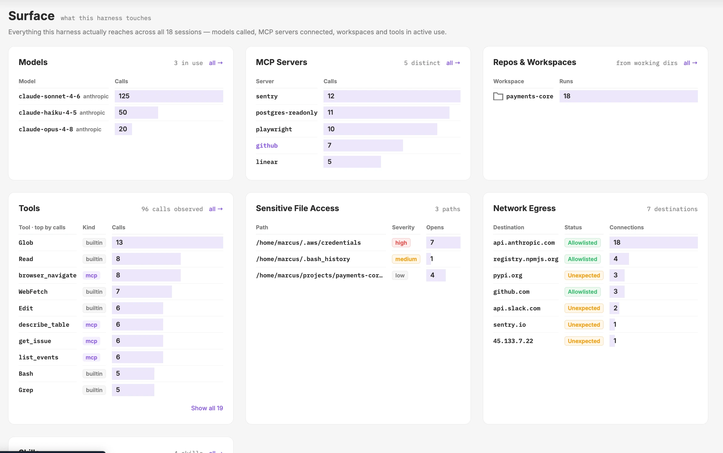The height and width of the screenshot is (453, 723).
Task: Click the .bash_history path
Action: 303,259
